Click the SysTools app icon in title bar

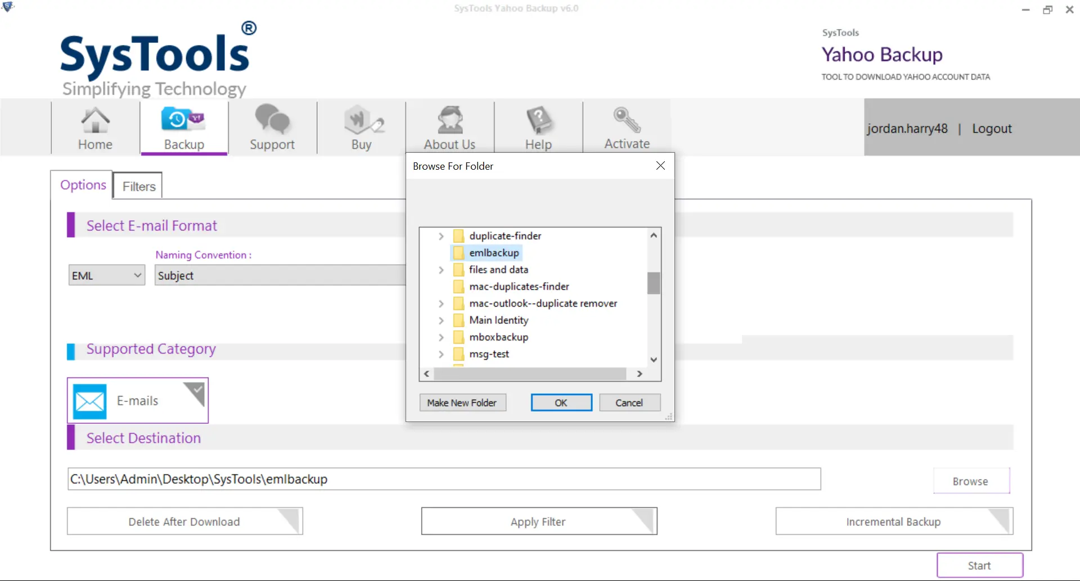click(8, 7)
